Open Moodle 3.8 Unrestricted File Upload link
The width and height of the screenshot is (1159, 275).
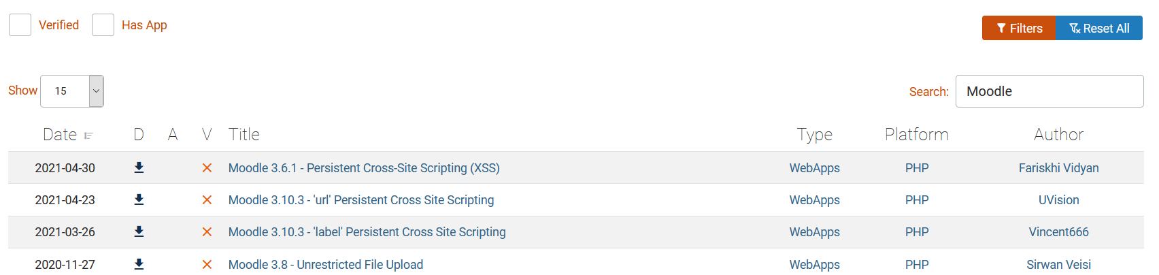pos(326,265)
